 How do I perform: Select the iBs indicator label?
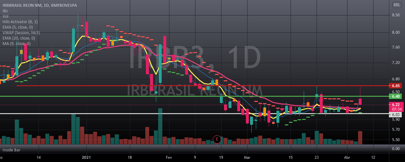[5, 11]
